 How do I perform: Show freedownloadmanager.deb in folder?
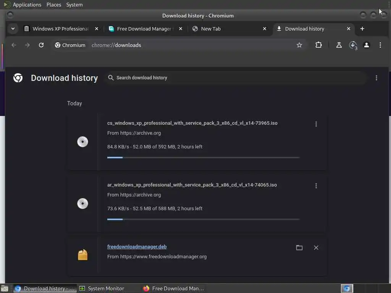point(299,248)
